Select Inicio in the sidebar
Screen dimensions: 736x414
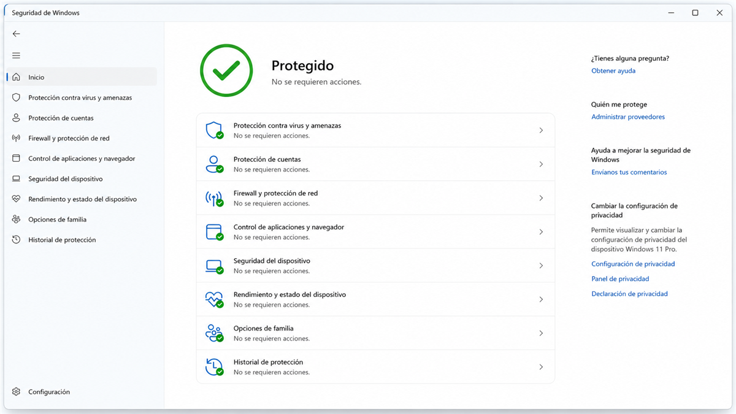[x=82, y=77]
